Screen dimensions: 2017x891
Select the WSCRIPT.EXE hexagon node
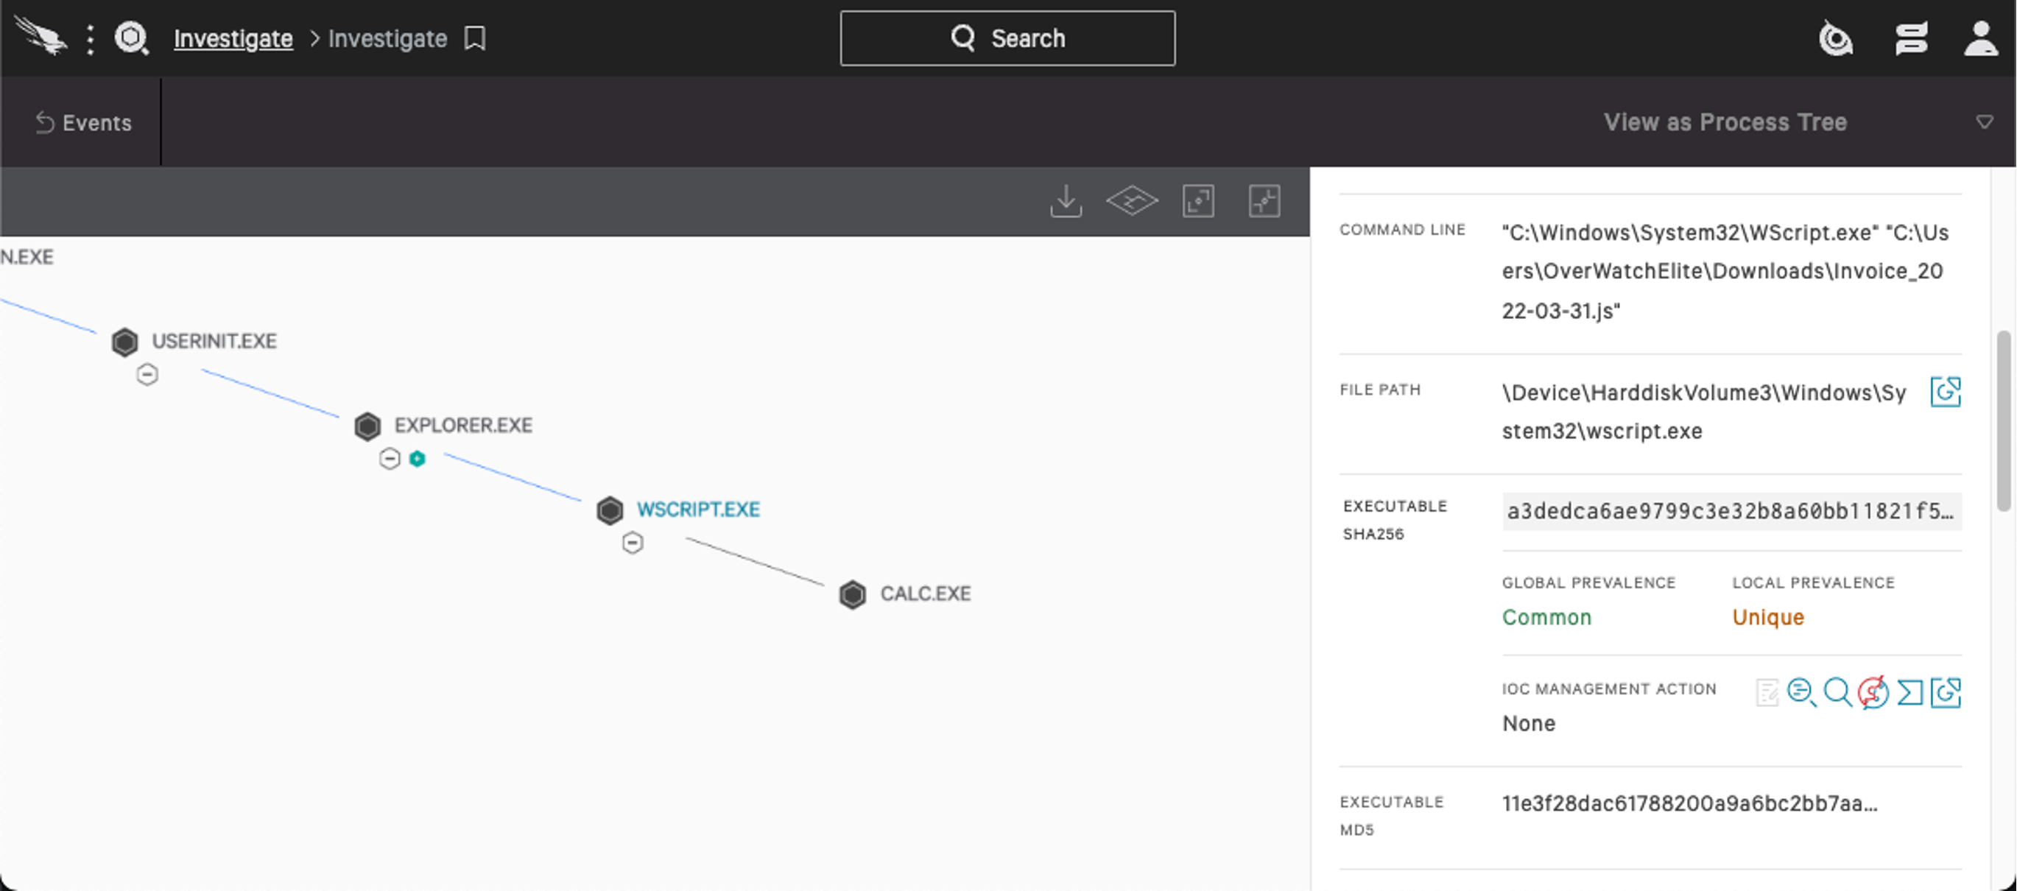610,510
